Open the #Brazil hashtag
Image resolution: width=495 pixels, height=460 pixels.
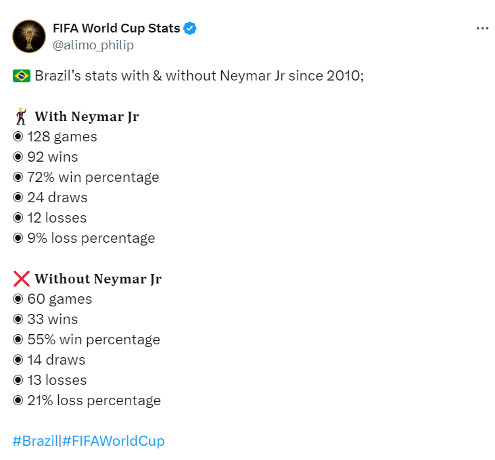[35, 441]
